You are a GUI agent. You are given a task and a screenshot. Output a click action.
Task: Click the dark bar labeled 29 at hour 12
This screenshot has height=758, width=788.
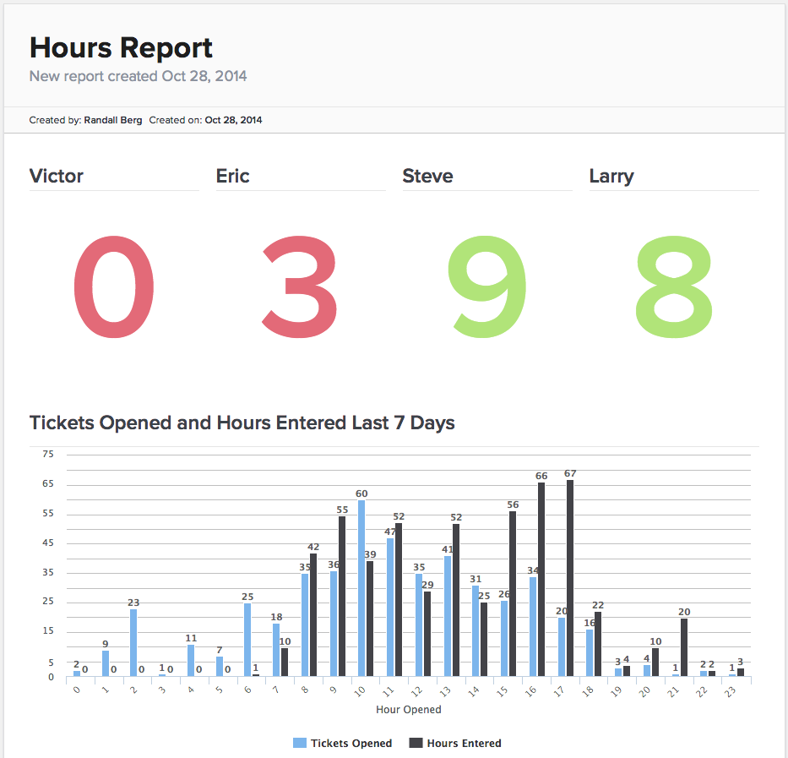pos(427,634)
